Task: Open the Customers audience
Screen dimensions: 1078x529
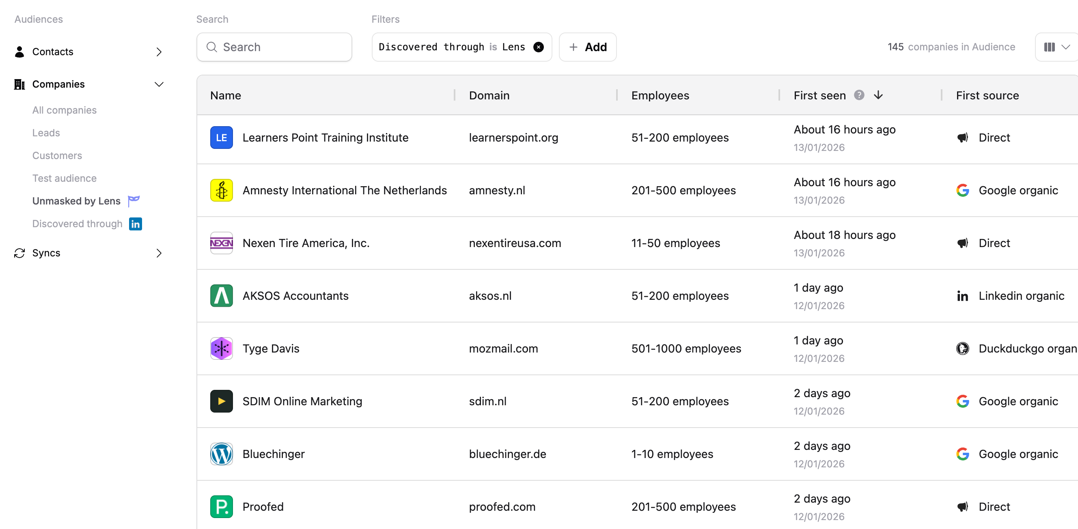Action: click(x=57, y=155)
